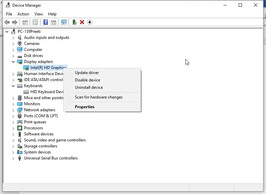Image resolution: width=266 pixels, height=194 pixels.
Task: Click the Update device driver toolbar icon
Action: [x=75, y=22]
